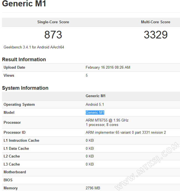180x191 pixels.
Task: Select the Processor row label
Action: coord(12,122)
